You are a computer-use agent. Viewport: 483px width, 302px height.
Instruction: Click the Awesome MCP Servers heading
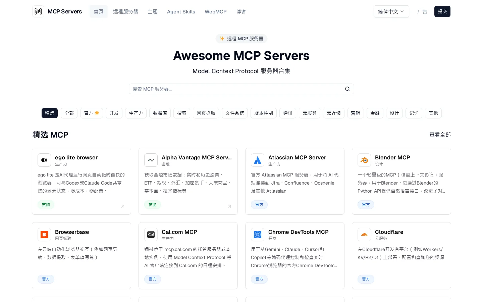point(241,55)
